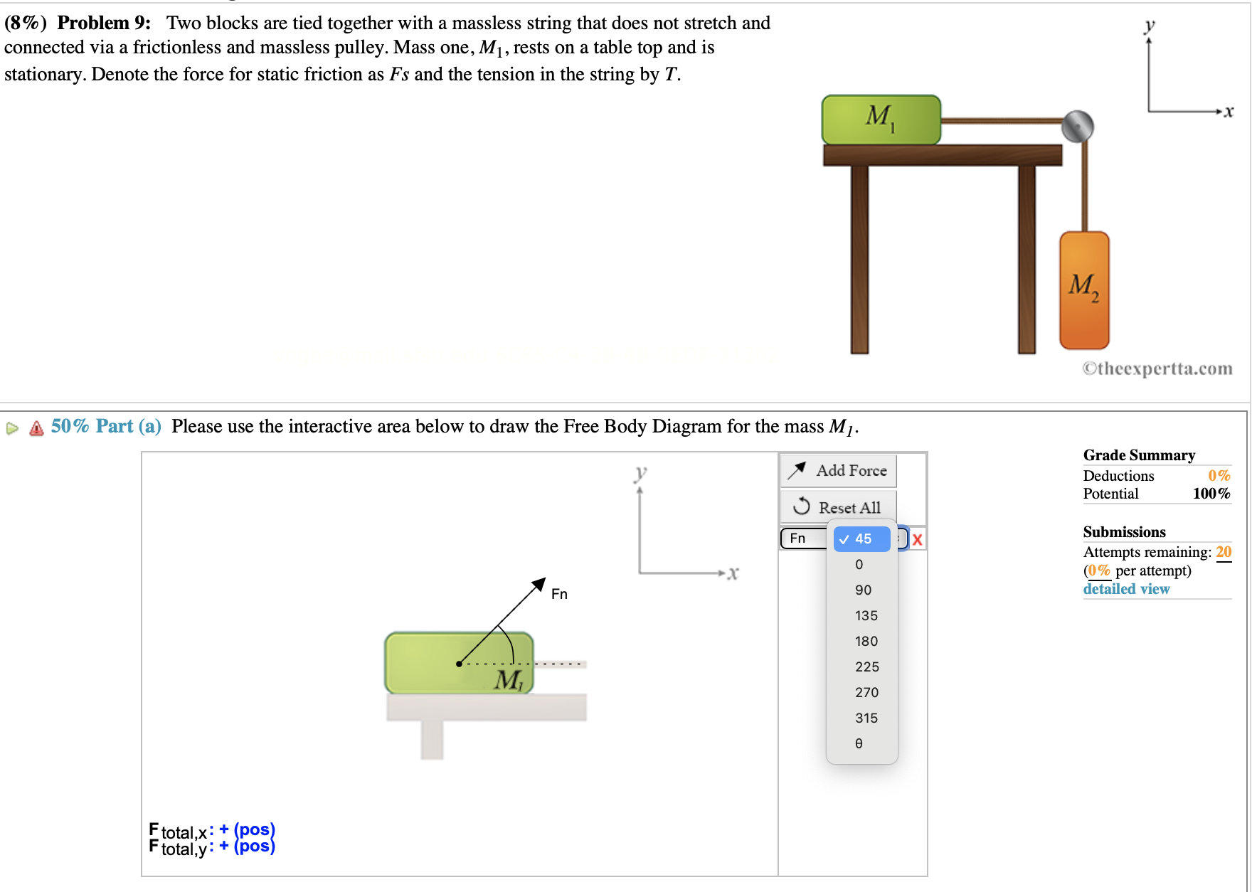Screen dimensions: 1252x892
Task: Click the force origin dot on M1
Action: 459,664
